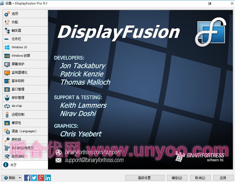Select the 窗体吸附 icon
The height and width of the screenshot is (182, 235).
7,81
